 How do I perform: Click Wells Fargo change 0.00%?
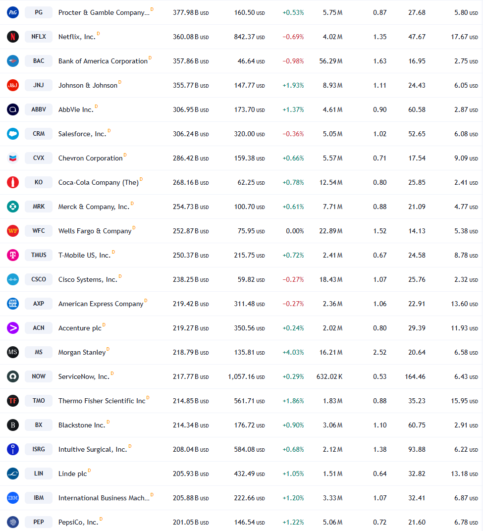tap(295, 231)
